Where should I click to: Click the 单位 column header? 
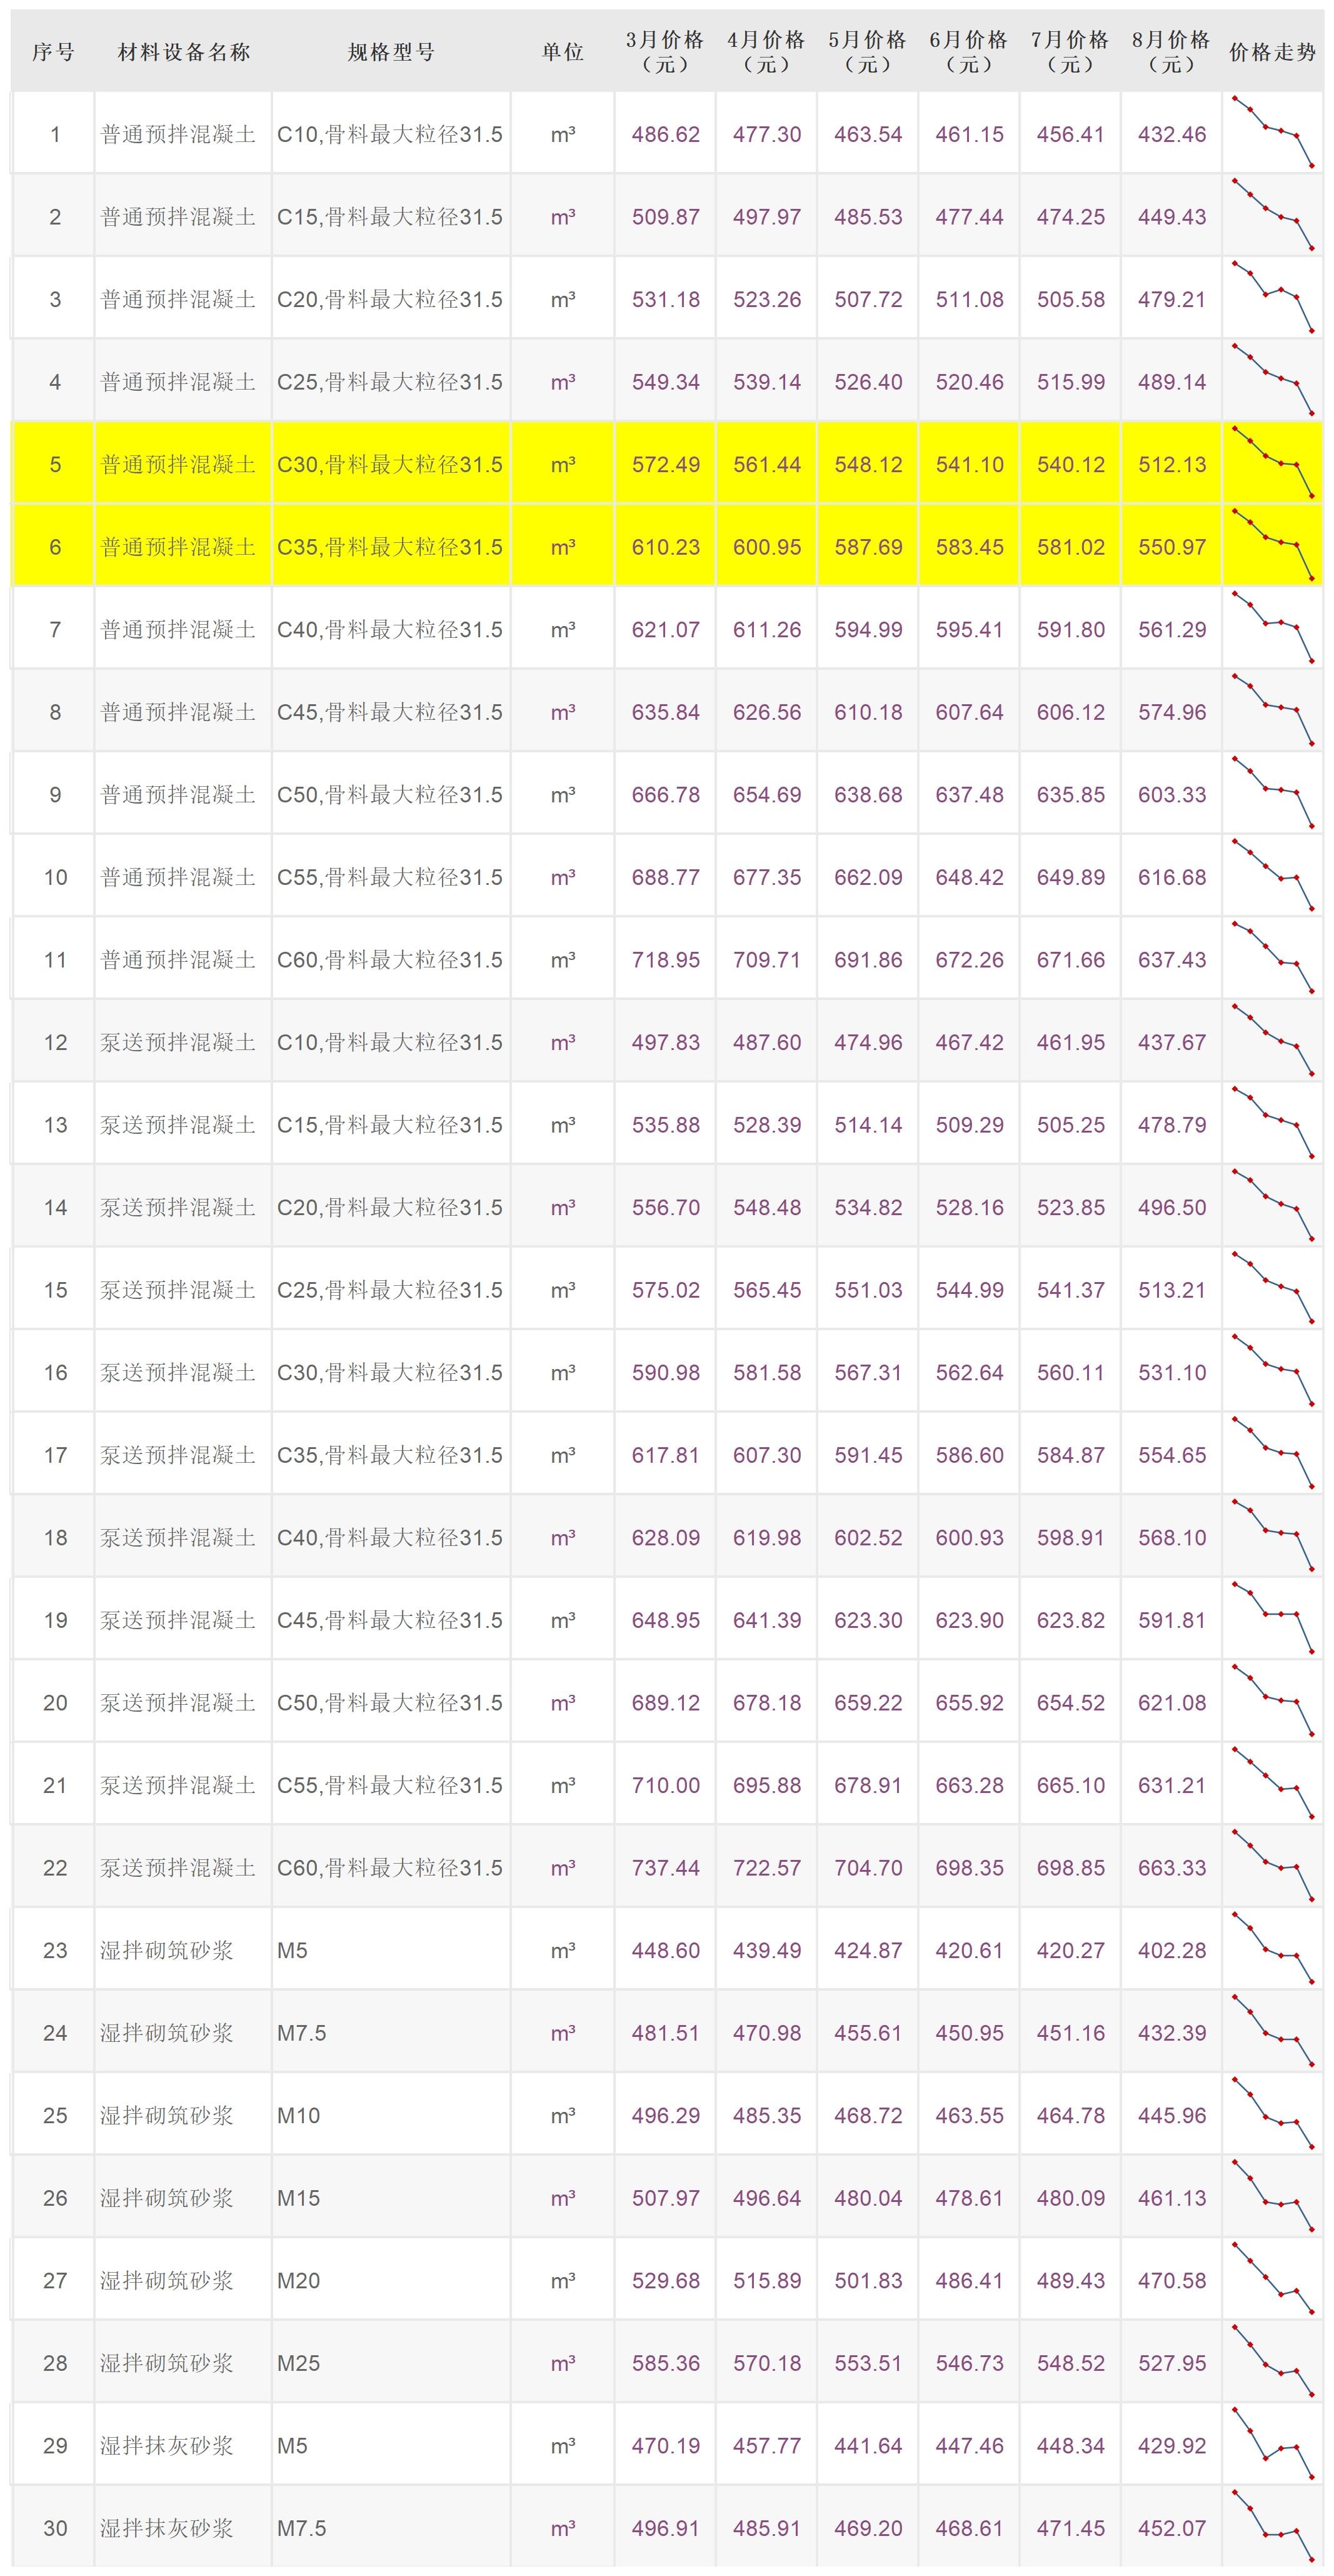click(563, 52)
